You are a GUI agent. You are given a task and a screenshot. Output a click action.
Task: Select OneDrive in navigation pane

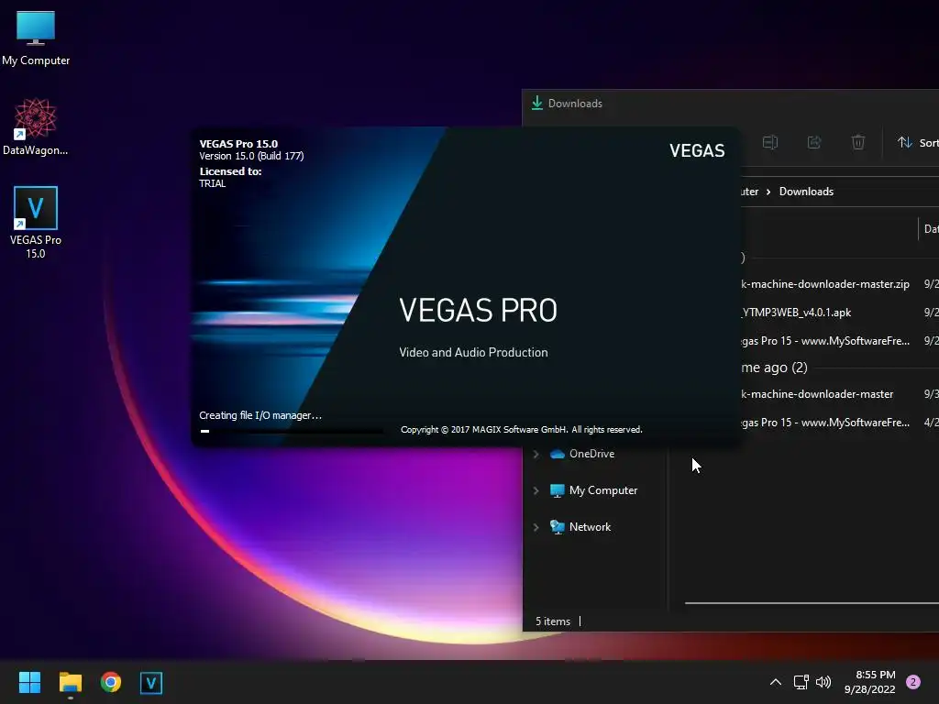(582, 454)
